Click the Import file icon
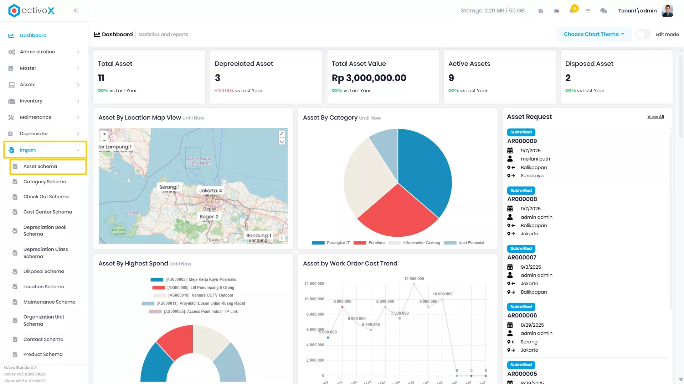684x384 pixels. pos(11,150)
